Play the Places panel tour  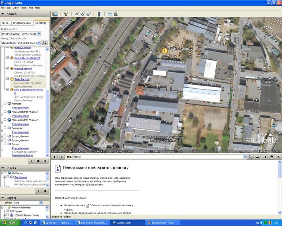tap(38, 191)
